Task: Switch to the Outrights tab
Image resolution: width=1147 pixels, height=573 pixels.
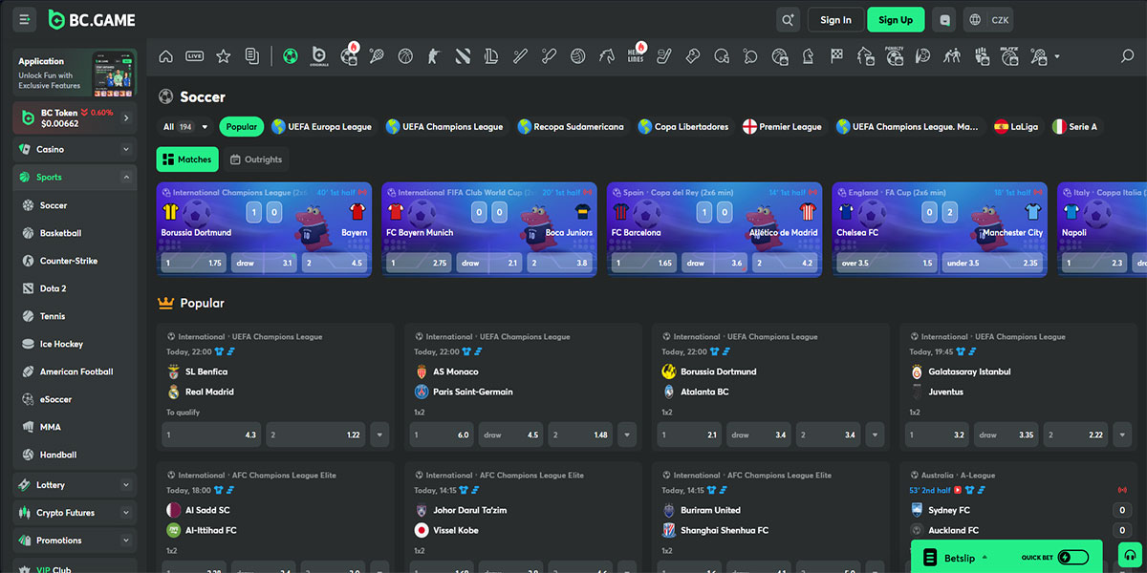Action: coord(257,159)
